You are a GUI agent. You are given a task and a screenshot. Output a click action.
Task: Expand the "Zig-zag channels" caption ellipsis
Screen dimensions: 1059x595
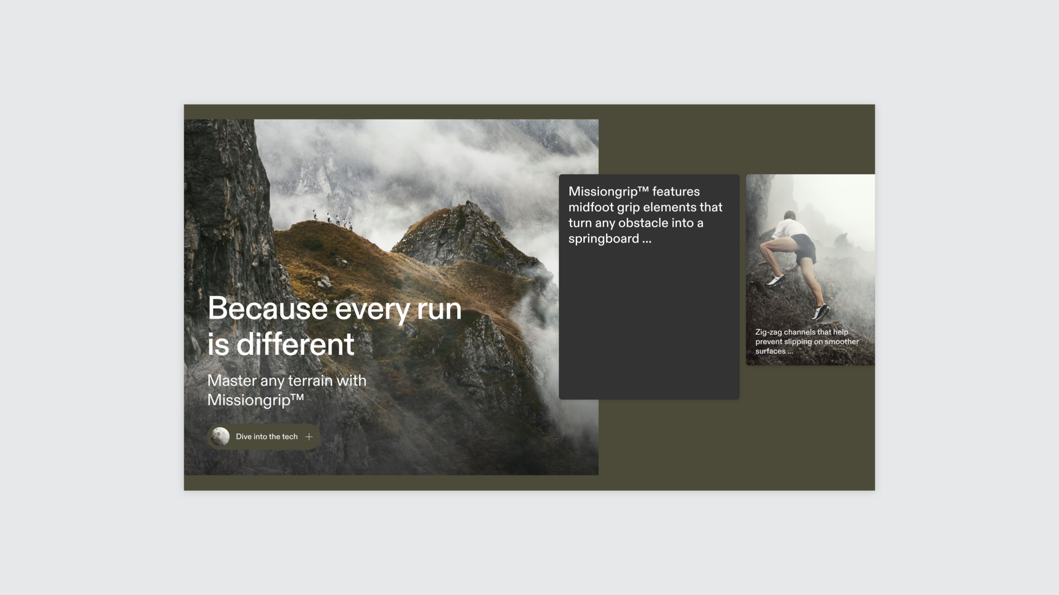coord(790,351)
